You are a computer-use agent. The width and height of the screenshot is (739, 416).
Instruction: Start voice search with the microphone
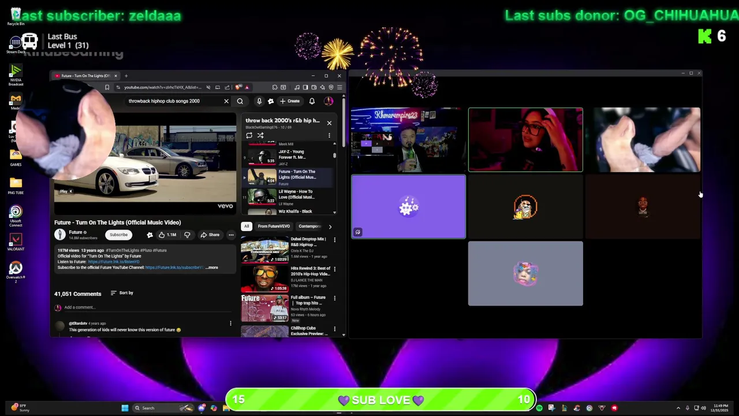[259, 101]
